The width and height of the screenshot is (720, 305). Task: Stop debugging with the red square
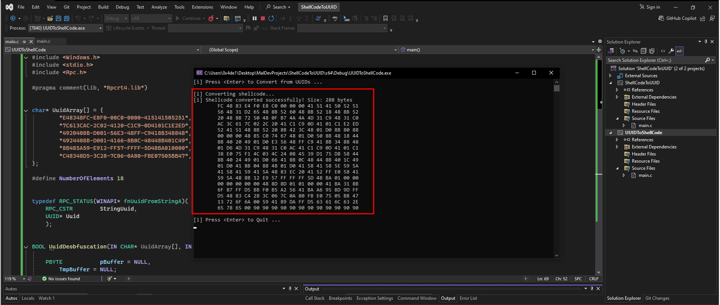coord(263,18)
